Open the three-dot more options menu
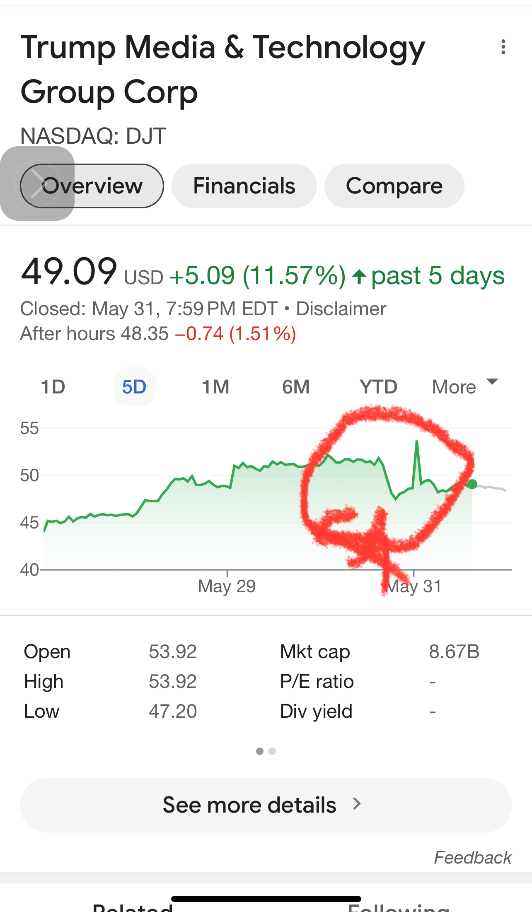Viewport: 532px width, 912px height. (x=503, y=47)
